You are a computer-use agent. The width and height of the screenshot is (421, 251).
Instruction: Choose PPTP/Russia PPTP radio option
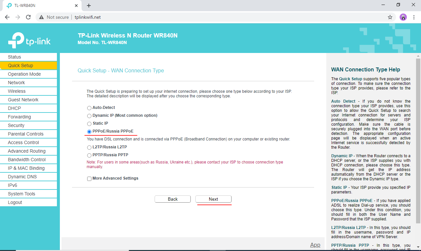(89, 155)
